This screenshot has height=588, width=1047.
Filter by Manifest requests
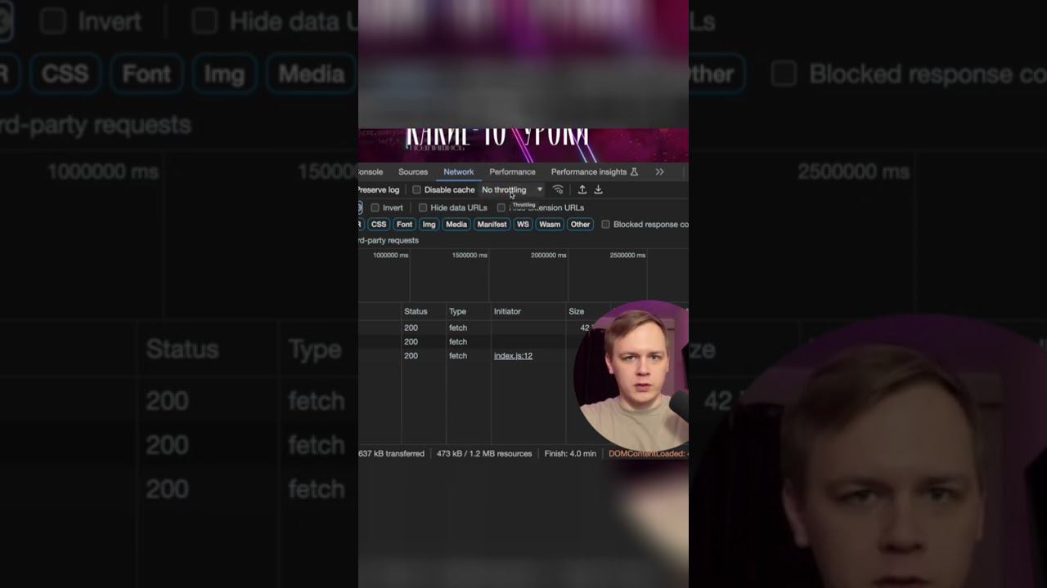492,225
